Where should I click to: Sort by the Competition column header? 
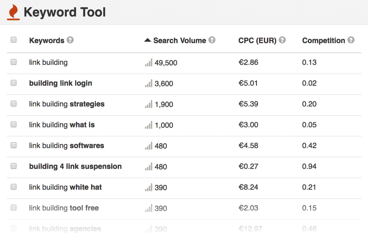point(325,40)
